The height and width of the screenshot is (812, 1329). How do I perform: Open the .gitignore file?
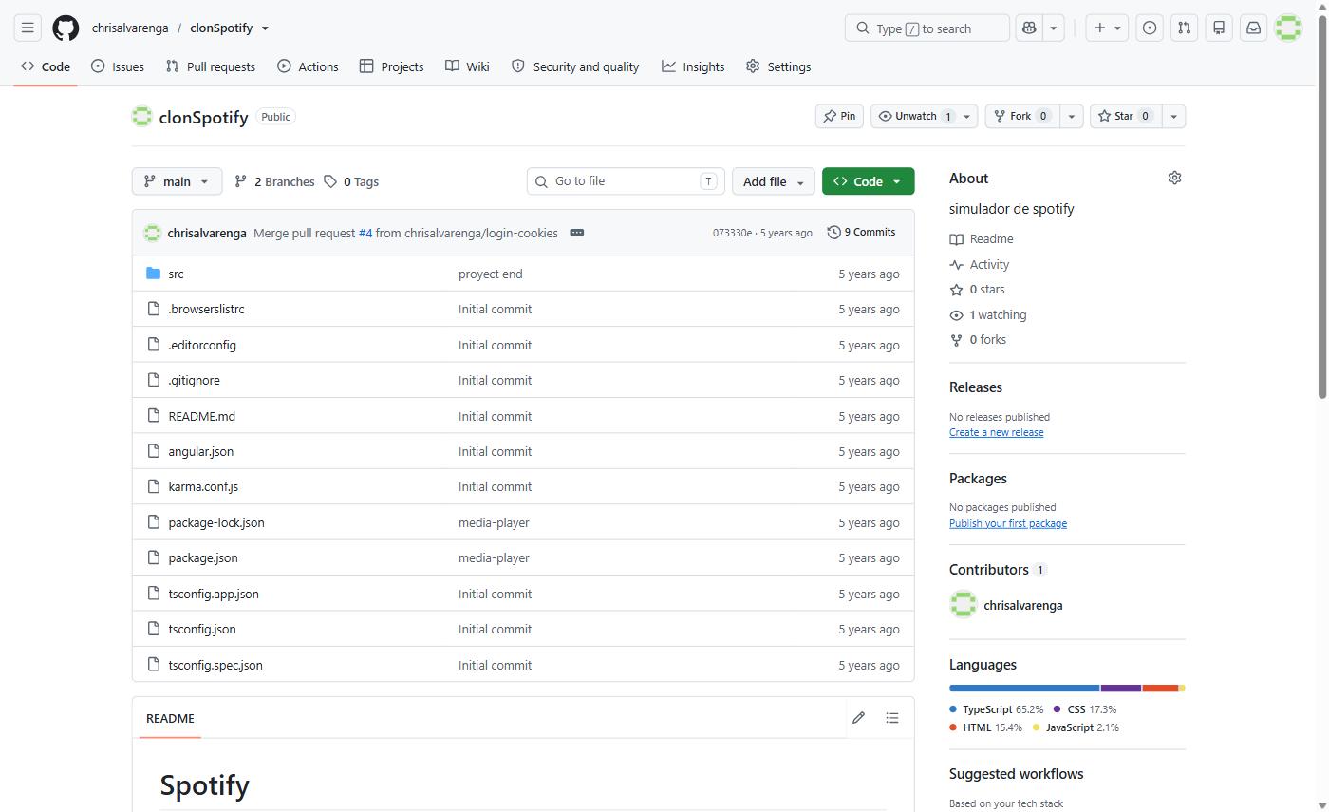click(x=194, y=380)
